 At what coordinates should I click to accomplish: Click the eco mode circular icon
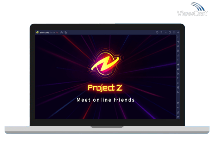[178, 92]
